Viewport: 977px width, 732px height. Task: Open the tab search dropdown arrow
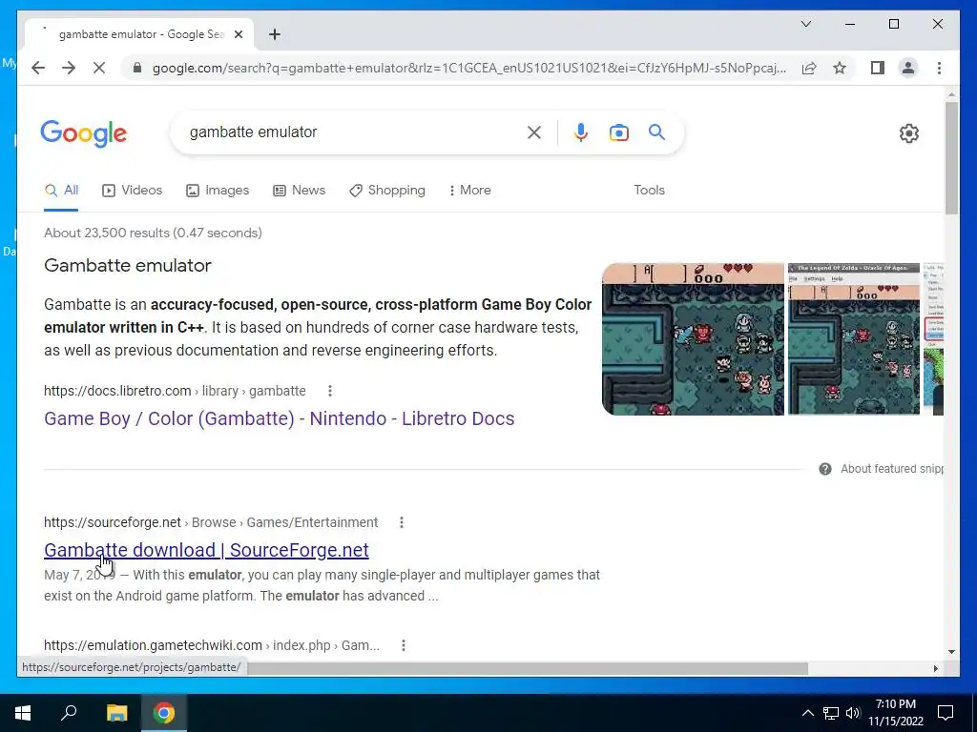click(x=805, y=24)
